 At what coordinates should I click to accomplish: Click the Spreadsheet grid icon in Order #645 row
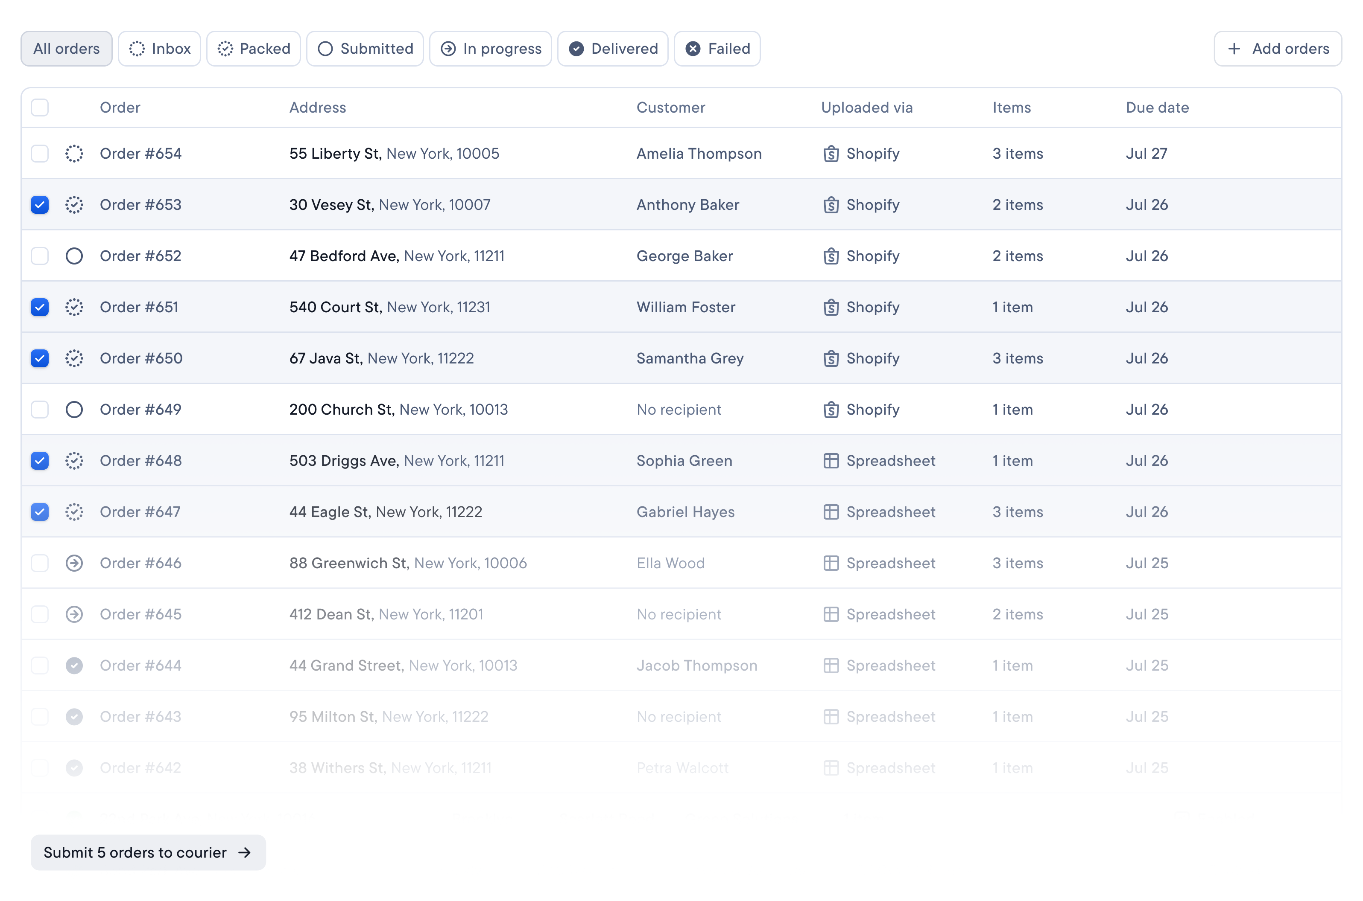pos(831,614)
